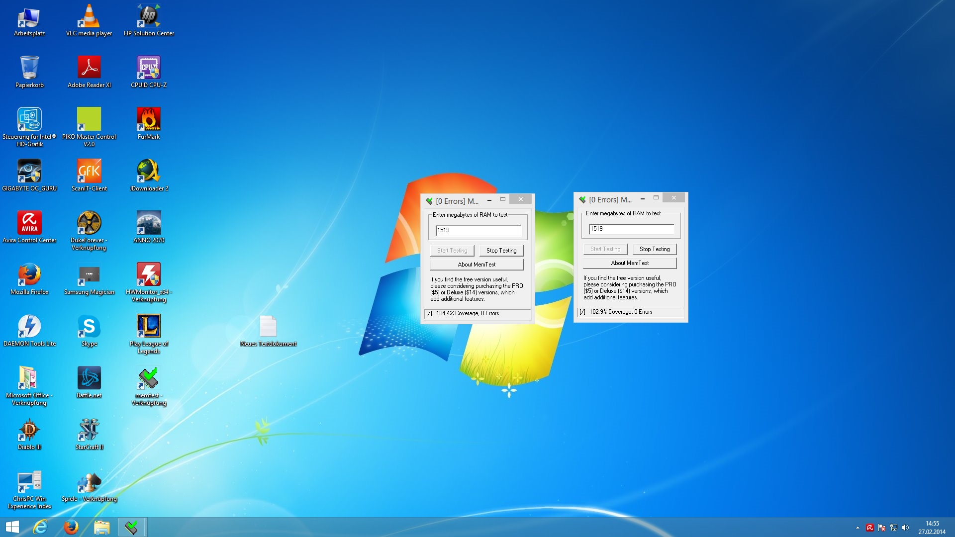Select the GIGABYTE OC_GURU icon
Screen dimensions: 955x537
pyautogui.click(x=29, y=171)
